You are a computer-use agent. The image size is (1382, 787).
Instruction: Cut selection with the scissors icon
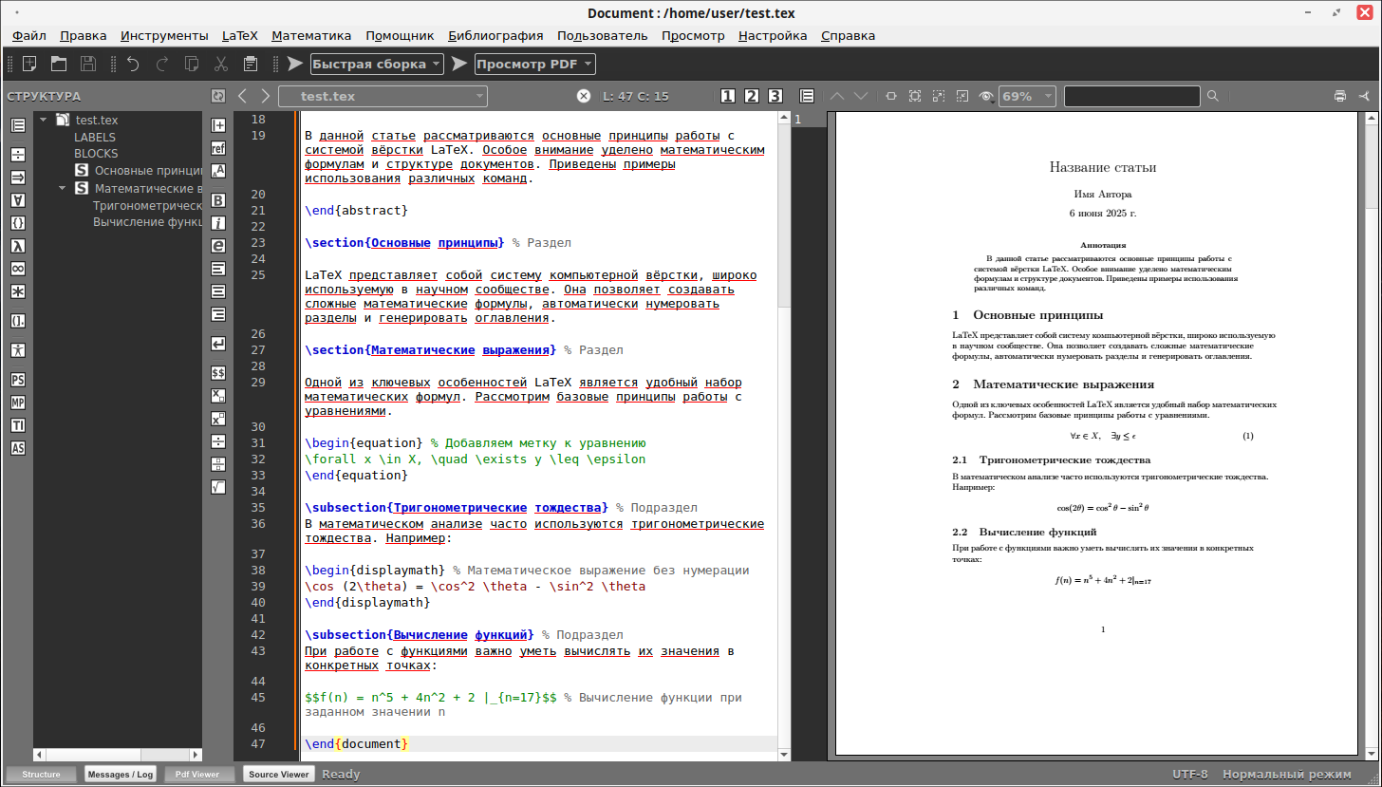coord(221,64)
